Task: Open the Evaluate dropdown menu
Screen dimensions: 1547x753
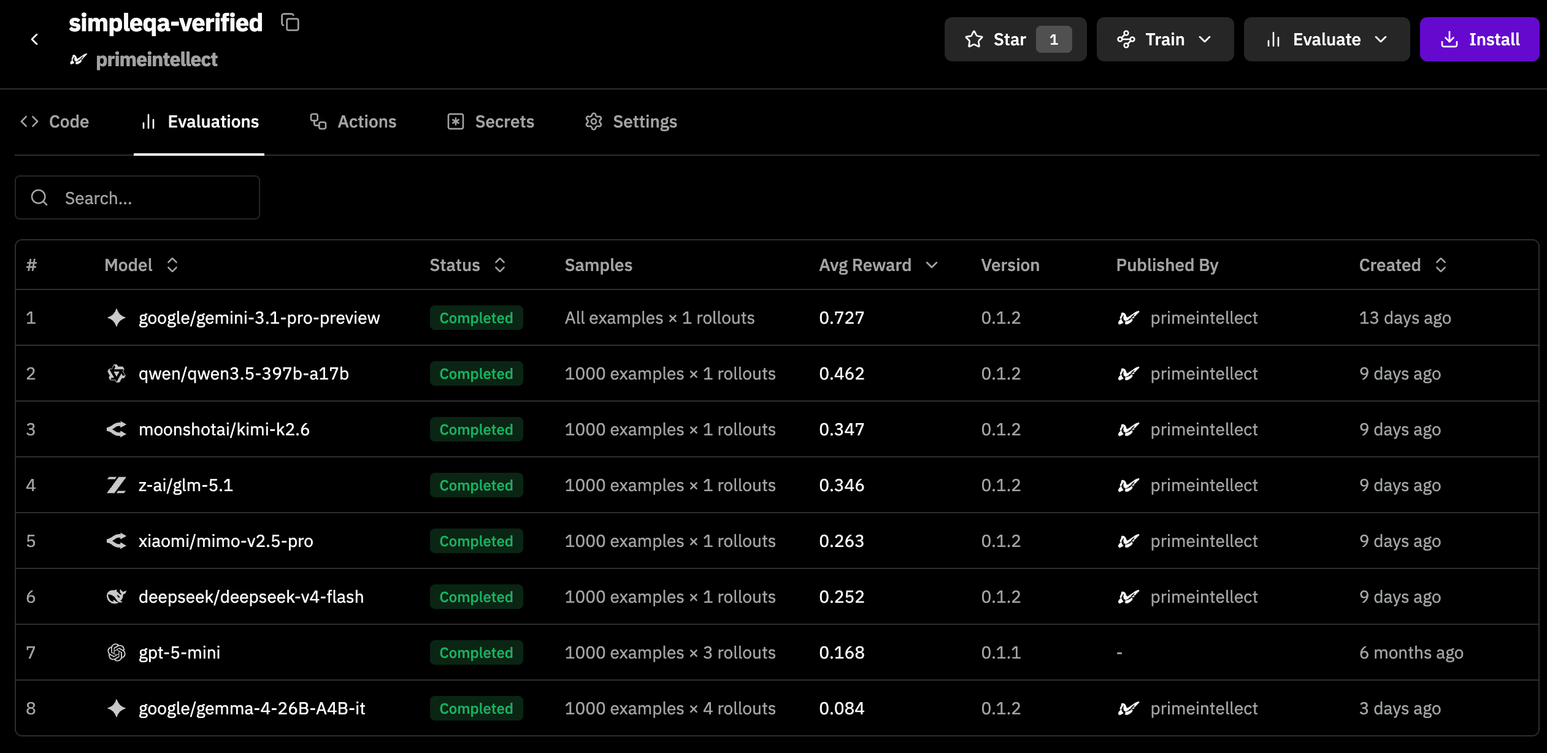Action: tap(1326, 39)
